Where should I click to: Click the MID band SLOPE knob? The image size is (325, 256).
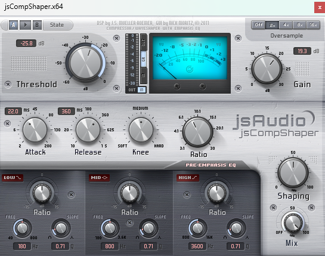tap(148, 228)
